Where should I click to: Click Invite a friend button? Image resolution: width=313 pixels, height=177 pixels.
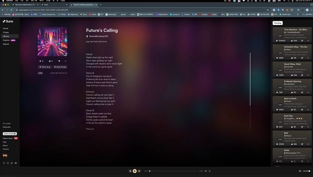click(x=10, y=134)
